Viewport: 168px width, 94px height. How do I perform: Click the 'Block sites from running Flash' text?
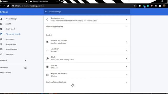point(62,60)
